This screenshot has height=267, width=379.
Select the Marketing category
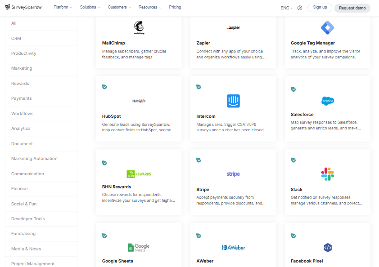click(x=41, y=68)
